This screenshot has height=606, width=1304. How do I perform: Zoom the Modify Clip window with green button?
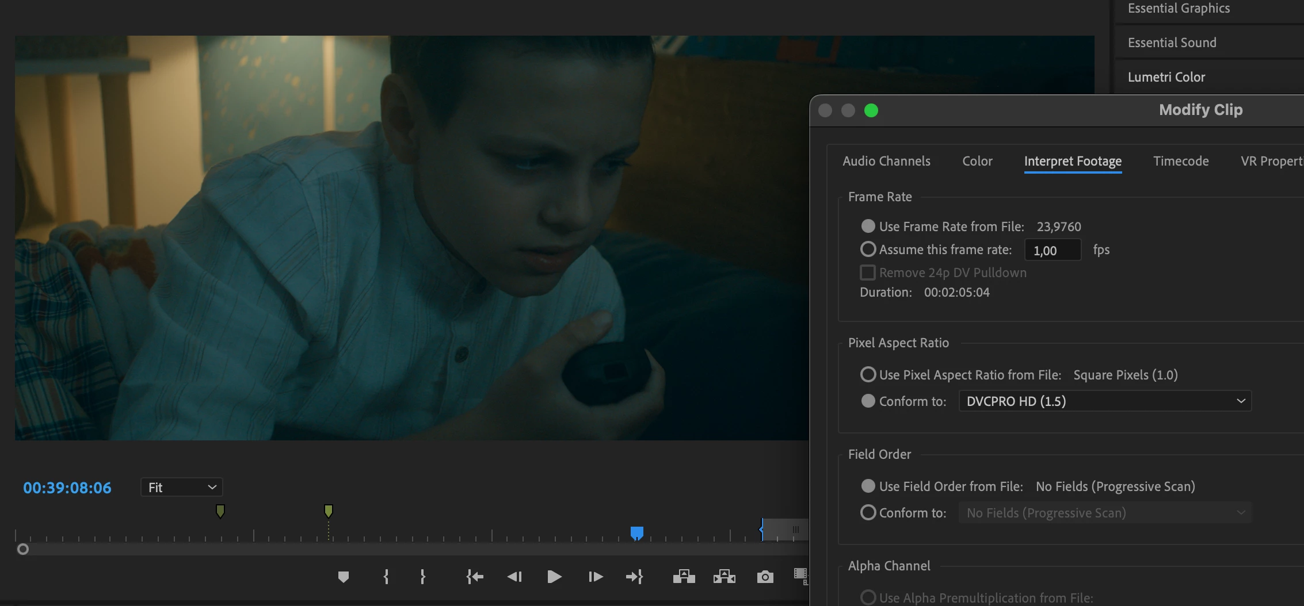[x=871, y=110]
